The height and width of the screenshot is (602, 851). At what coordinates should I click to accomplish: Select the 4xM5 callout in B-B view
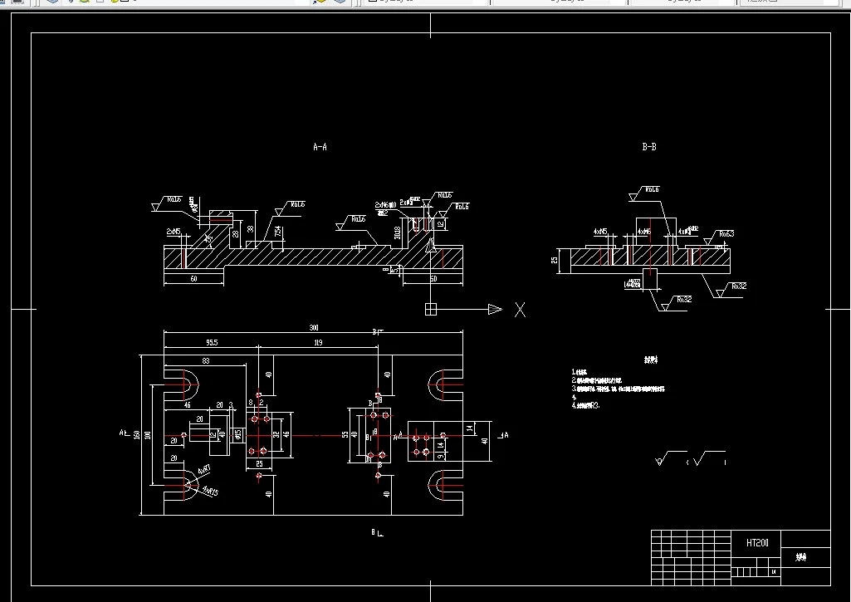click(x=600, y=231)
